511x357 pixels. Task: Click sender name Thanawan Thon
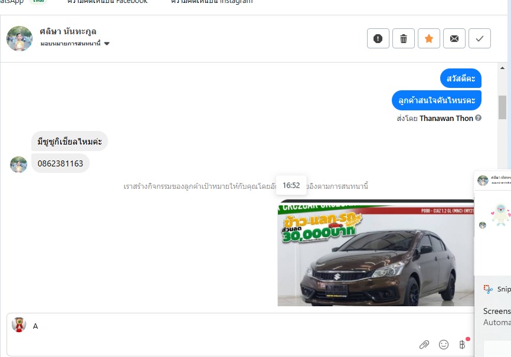(446, 118)
